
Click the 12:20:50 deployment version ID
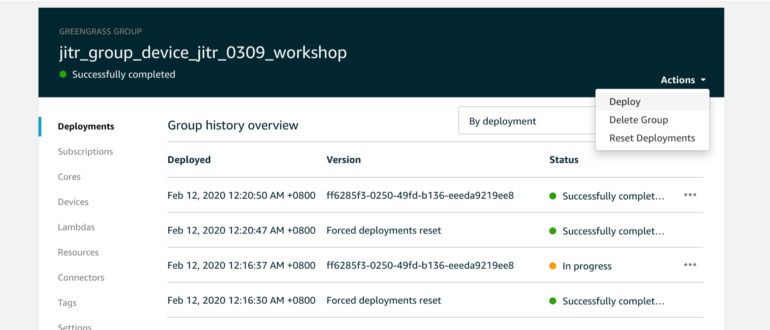click(420, 195)
